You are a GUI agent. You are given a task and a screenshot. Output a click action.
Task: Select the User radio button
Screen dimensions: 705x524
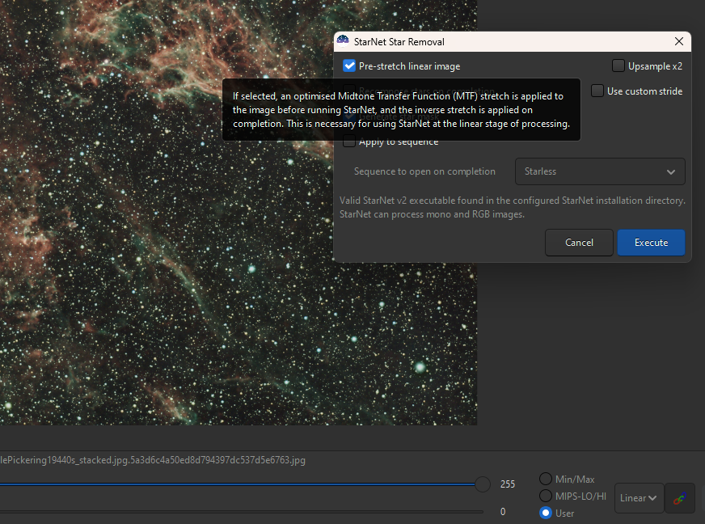[x=546, y=513]
